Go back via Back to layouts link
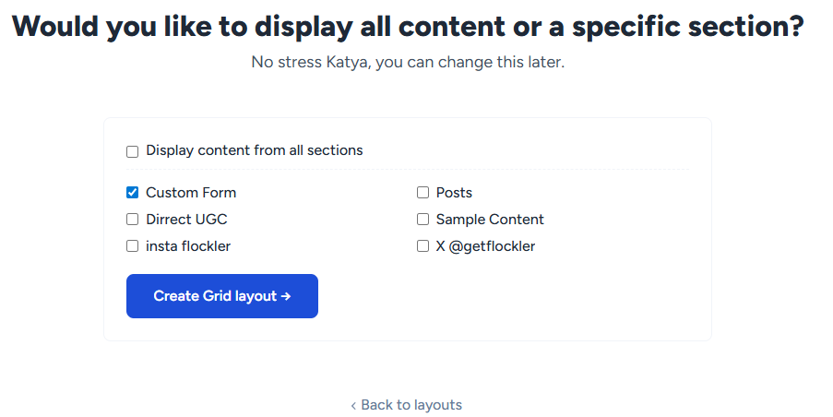 tap(411, 405)
